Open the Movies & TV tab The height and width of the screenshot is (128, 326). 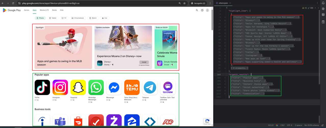(x=44, y=10)
